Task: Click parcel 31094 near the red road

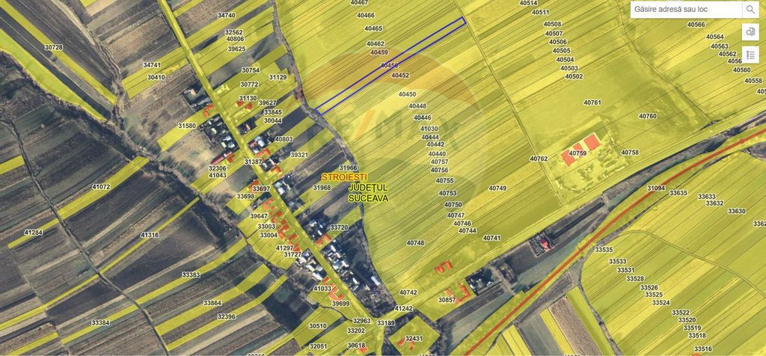Action: (x=655, y=188)
